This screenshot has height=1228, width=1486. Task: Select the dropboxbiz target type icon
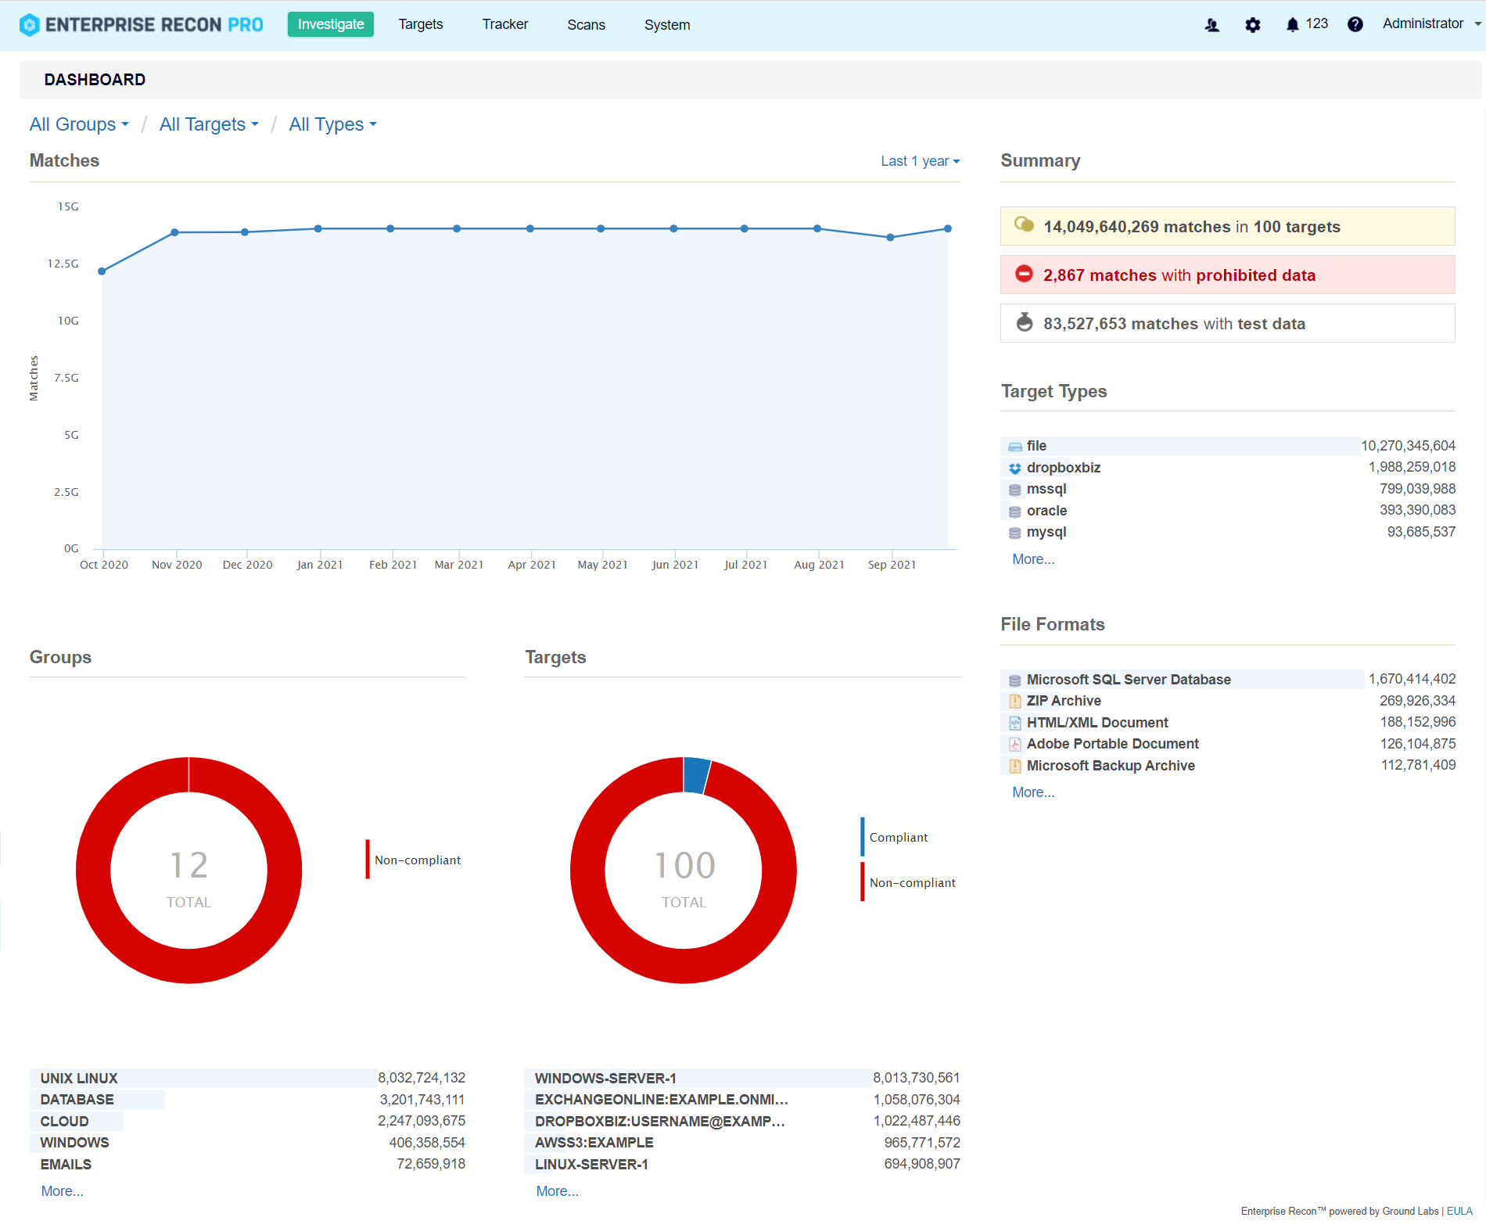click(1014, 468)
